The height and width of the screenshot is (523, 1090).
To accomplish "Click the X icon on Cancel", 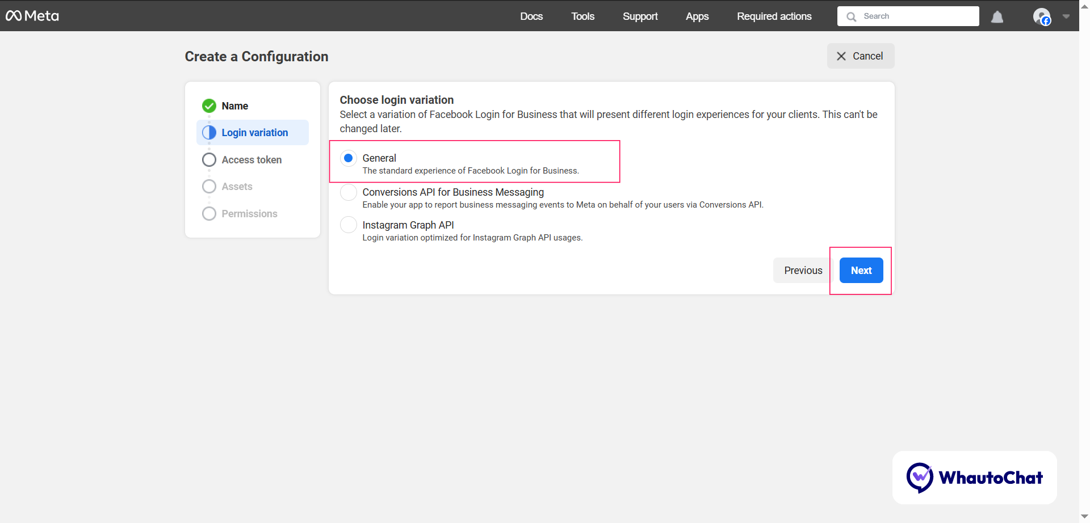I will click(842, 56).
